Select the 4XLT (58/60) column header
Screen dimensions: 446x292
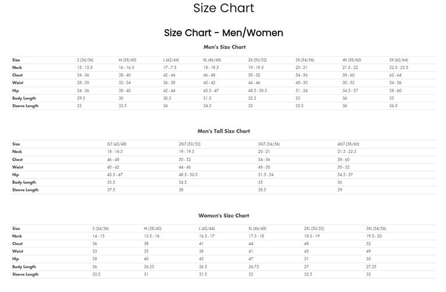tap(348, 144)
